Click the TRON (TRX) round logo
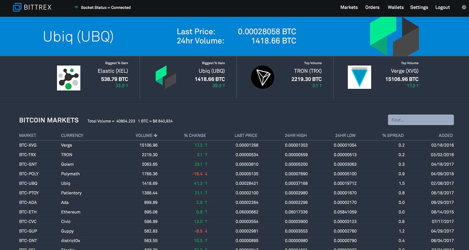Image resolution: width=469 pixels, height=250 pixels. coord(263,77)
